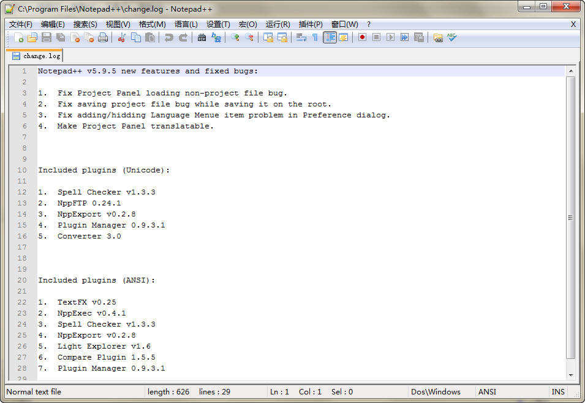
Task: Start macro recording with red dot icon
Action: coord(362,38)
